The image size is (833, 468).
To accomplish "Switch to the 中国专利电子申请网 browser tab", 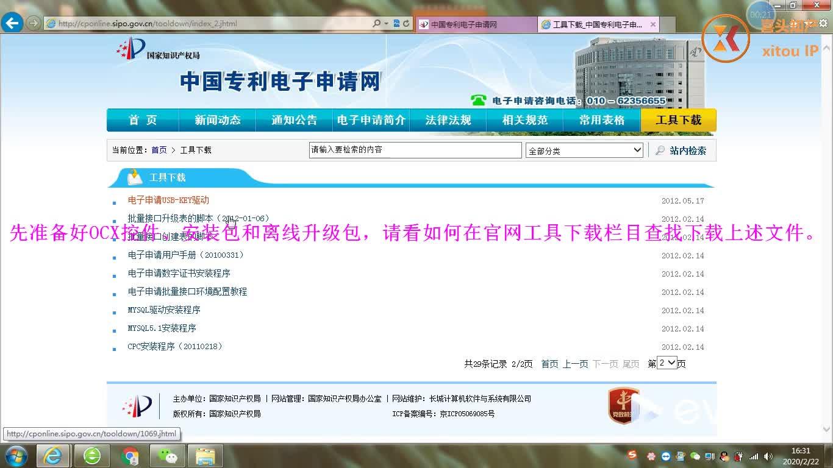I will (476, 24).
